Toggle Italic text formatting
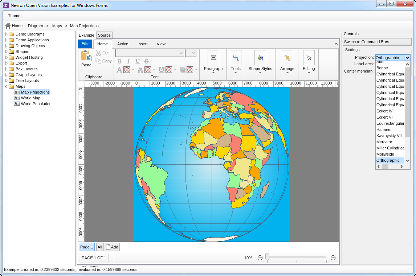This screenshot has width=416, height=276. tap(128, 61)
